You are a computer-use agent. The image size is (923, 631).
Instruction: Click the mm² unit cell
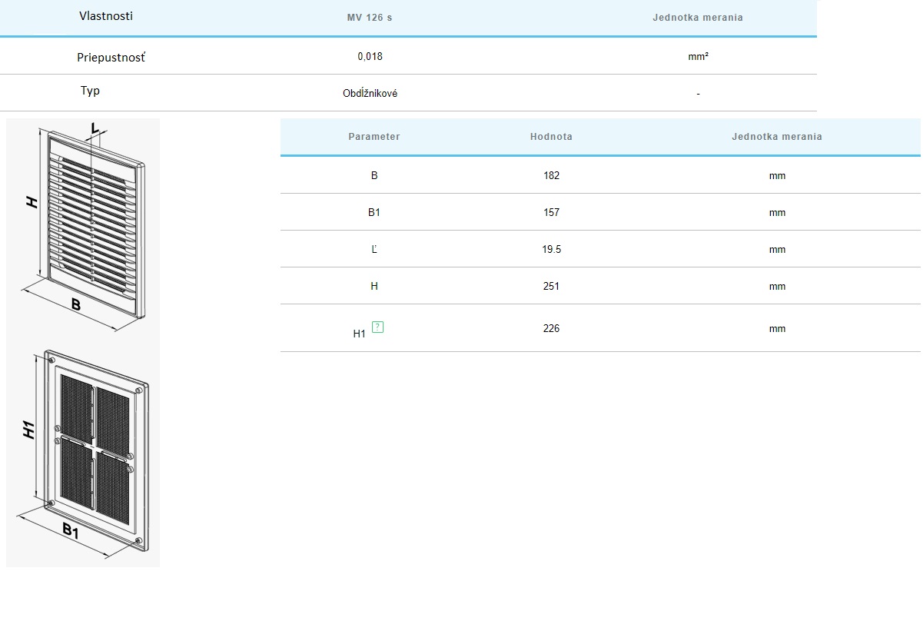(x=698, y=56)
